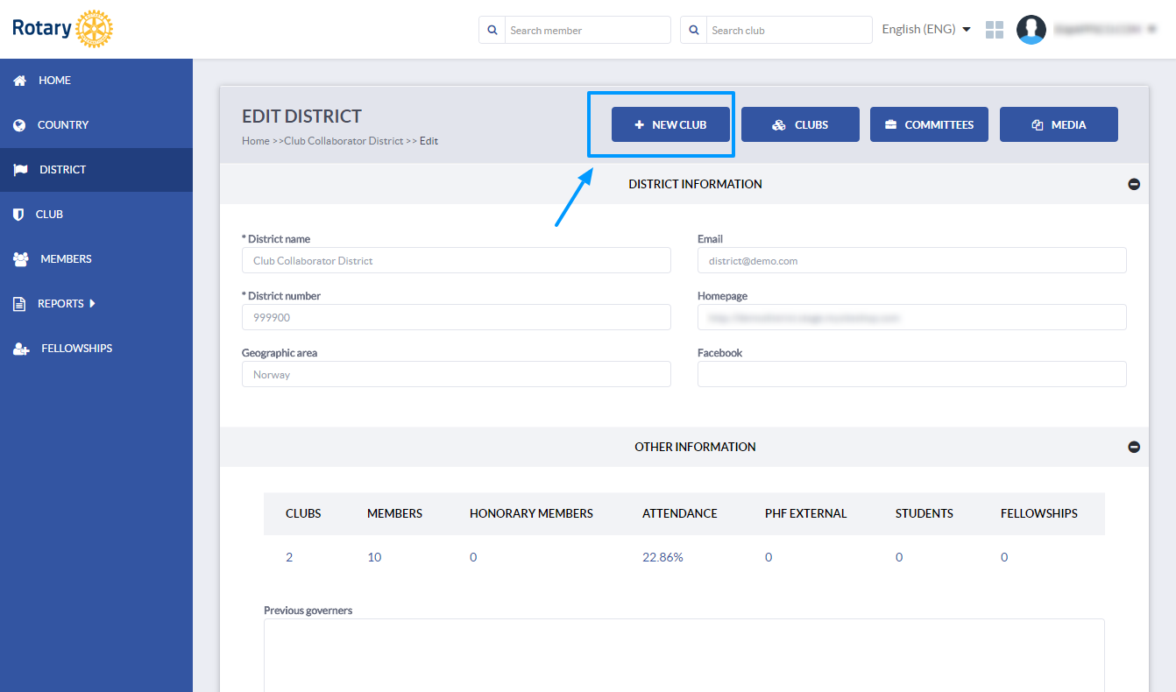Click the New Club button

coord(670,124)
